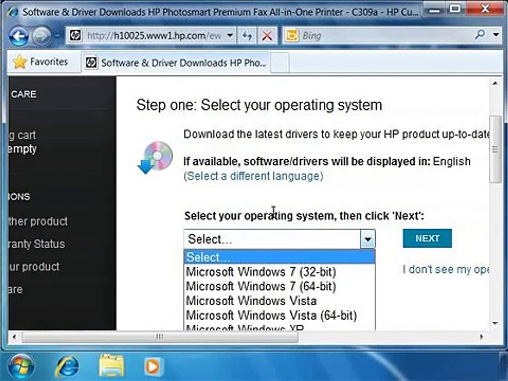Select Microsoft Windows Vista option
Image resolution: width=508 pixels, height=381 pixels.
click(279, 301)
